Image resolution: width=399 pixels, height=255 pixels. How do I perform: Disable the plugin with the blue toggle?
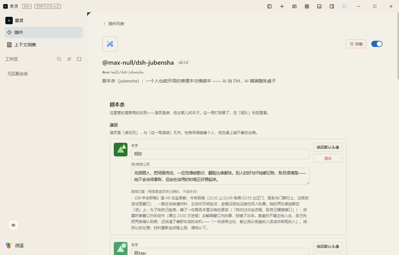click(377, 44)
